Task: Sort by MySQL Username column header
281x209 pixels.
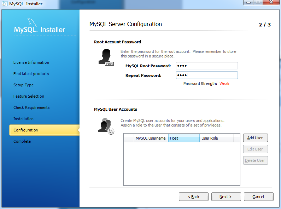Action: pyautogui.click(x=151, y=138)
